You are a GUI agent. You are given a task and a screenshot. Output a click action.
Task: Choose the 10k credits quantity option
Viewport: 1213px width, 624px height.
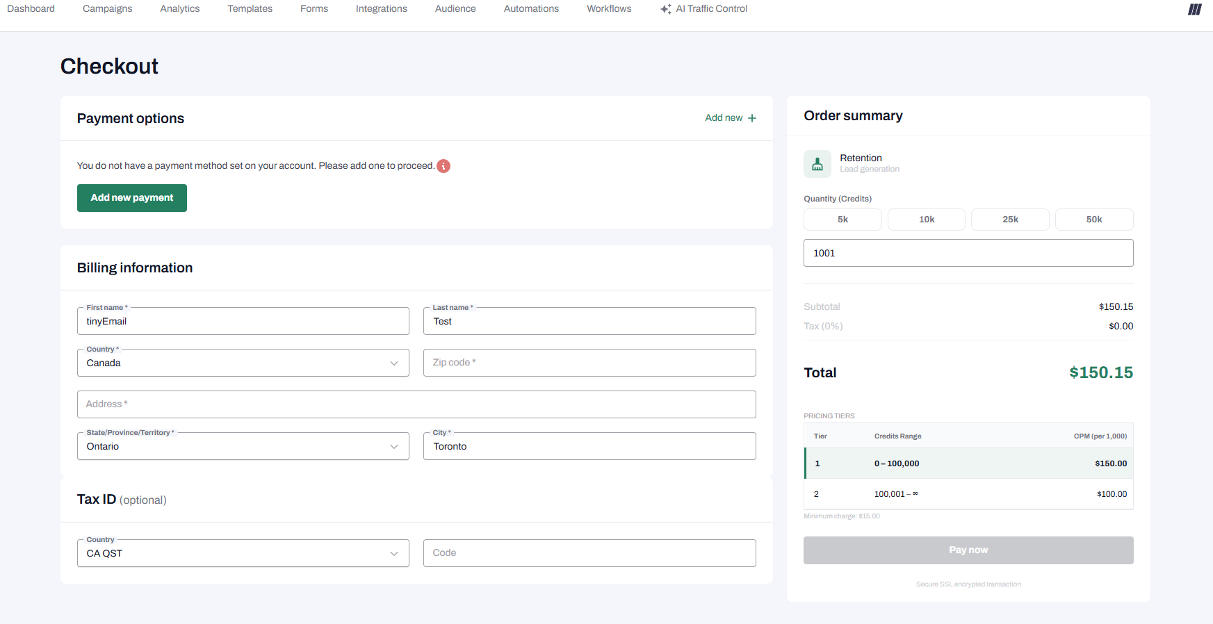point(926,220)
